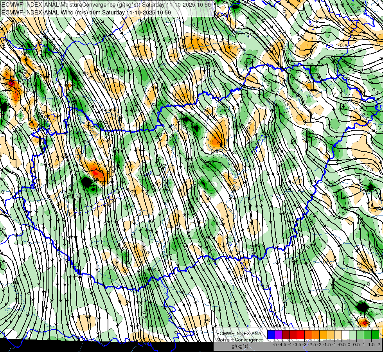Click the -1 tick label on the legend
This screenshot has height=352, width=383.
(334, 345)
